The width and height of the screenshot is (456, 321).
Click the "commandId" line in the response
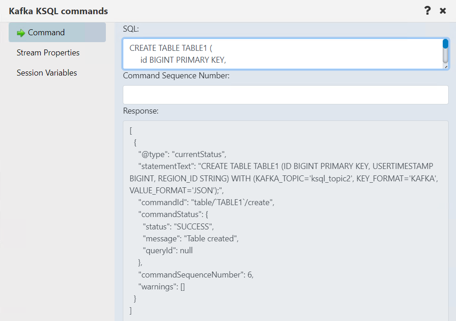pyautogui.click(x=207, y=202)
